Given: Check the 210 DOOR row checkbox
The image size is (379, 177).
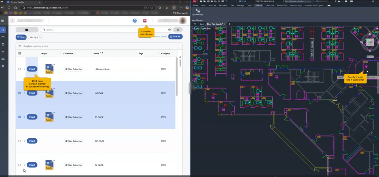Looking at the screenshot, I should click(x=20, y=141).
